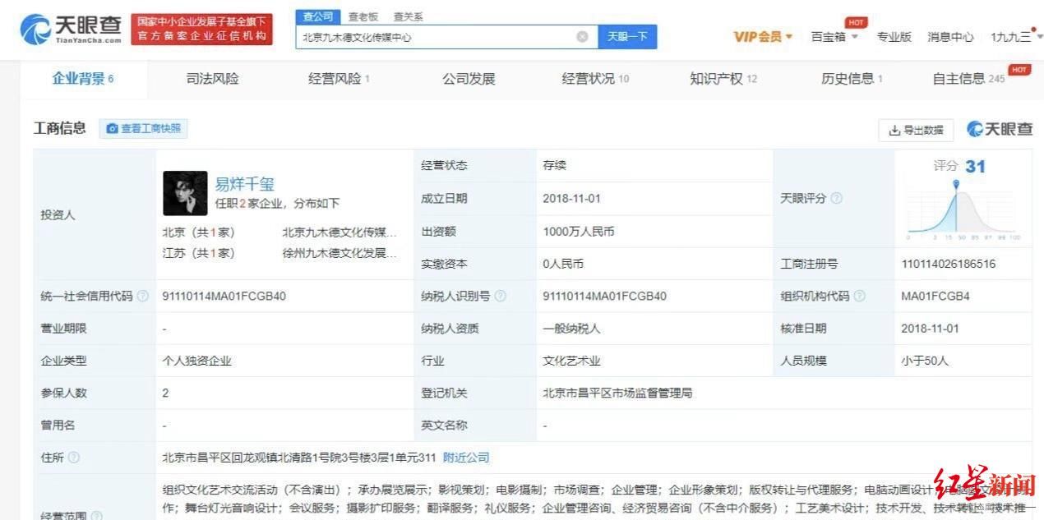
Task: Select the 司法风险 tab
Action: point(212,79)
